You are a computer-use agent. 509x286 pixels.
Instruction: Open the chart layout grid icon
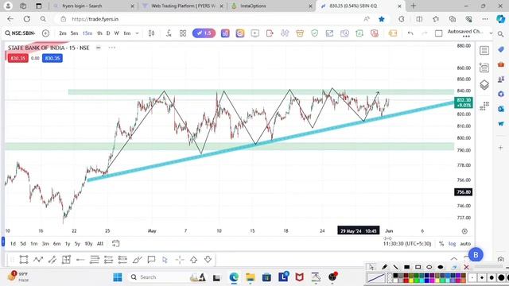point(183,33)
